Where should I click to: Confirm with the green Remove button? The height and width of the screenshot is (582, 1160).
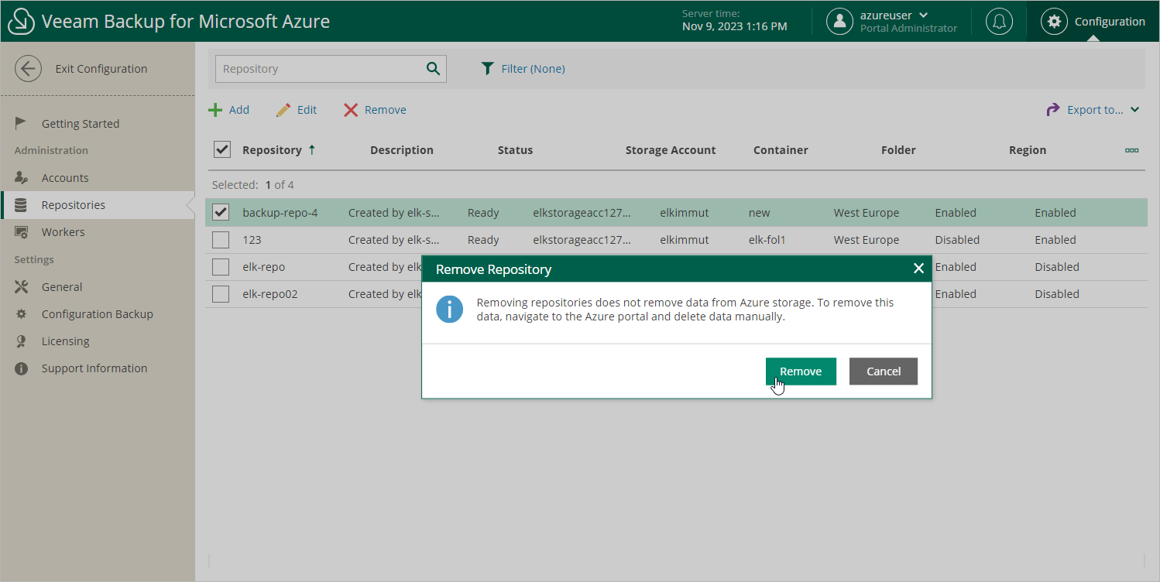click(801, 371)
